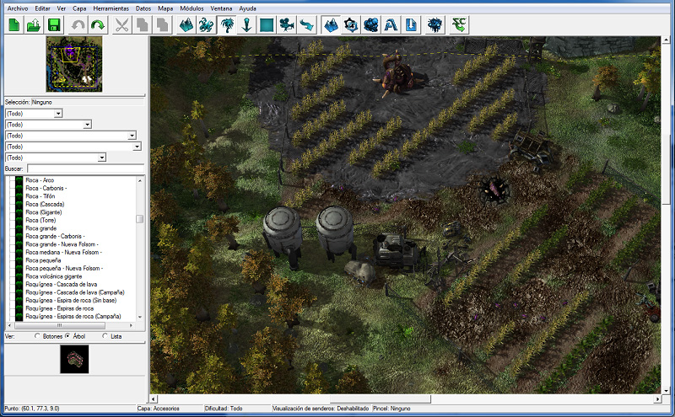Open the third (Todo) filter dropdown

coord(132,136)
